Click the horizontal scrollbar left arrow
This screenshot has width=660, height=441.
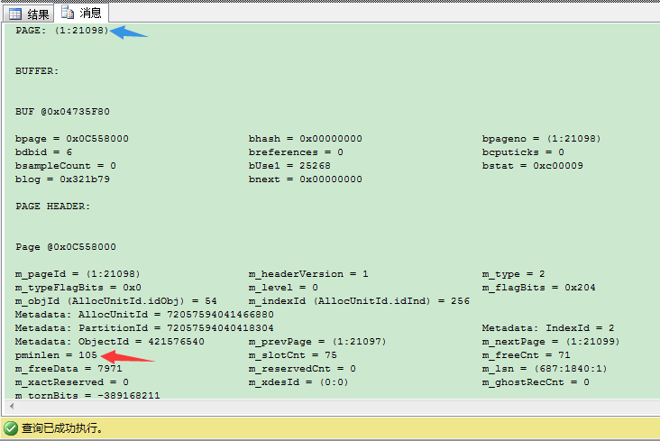12,407
